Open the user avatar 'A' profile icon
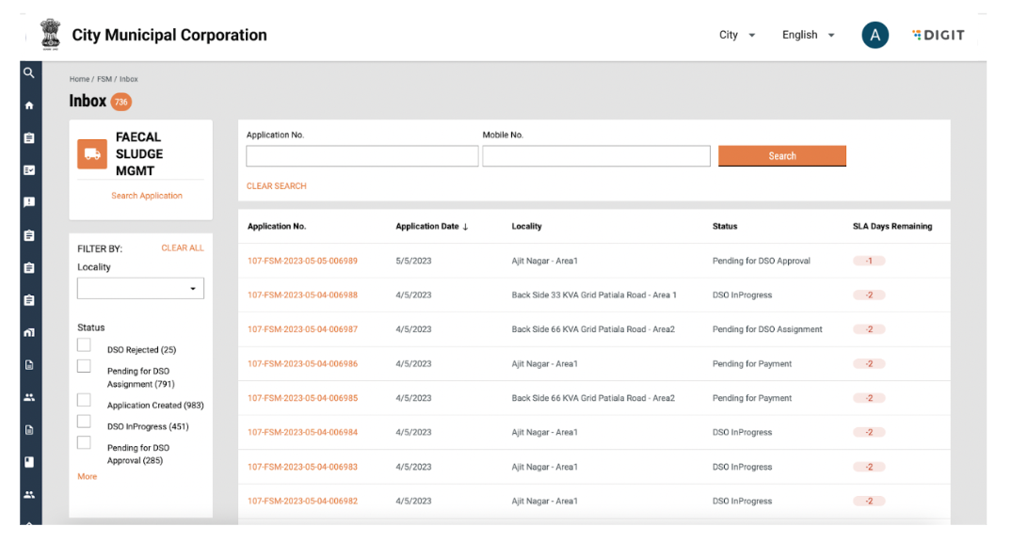Image resolution: width=1012 pixels, height=542 pixels. point(875,36)
